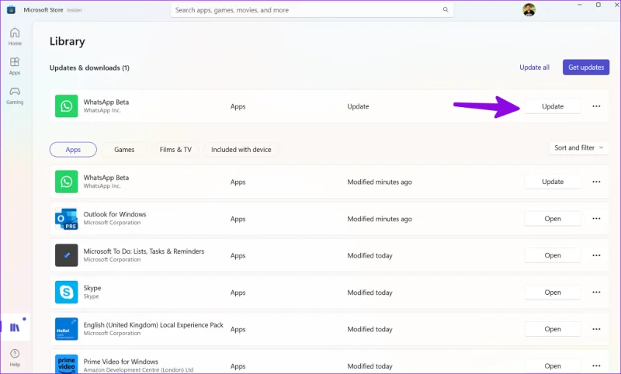Go to Home in the sidebar

tap(15, 36)
